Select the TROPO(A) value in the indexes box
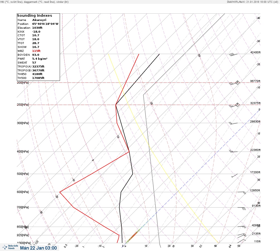 [39, 67]
